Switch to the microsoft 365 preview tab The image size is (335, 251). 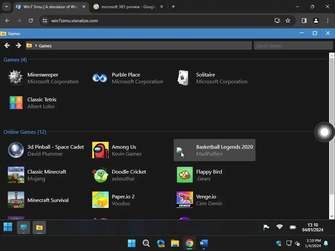coord(128,7)
